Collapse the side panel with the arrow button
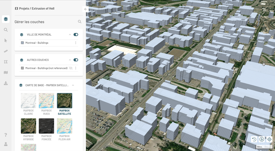This screenshot has width=275, height=151. [86, 9]
